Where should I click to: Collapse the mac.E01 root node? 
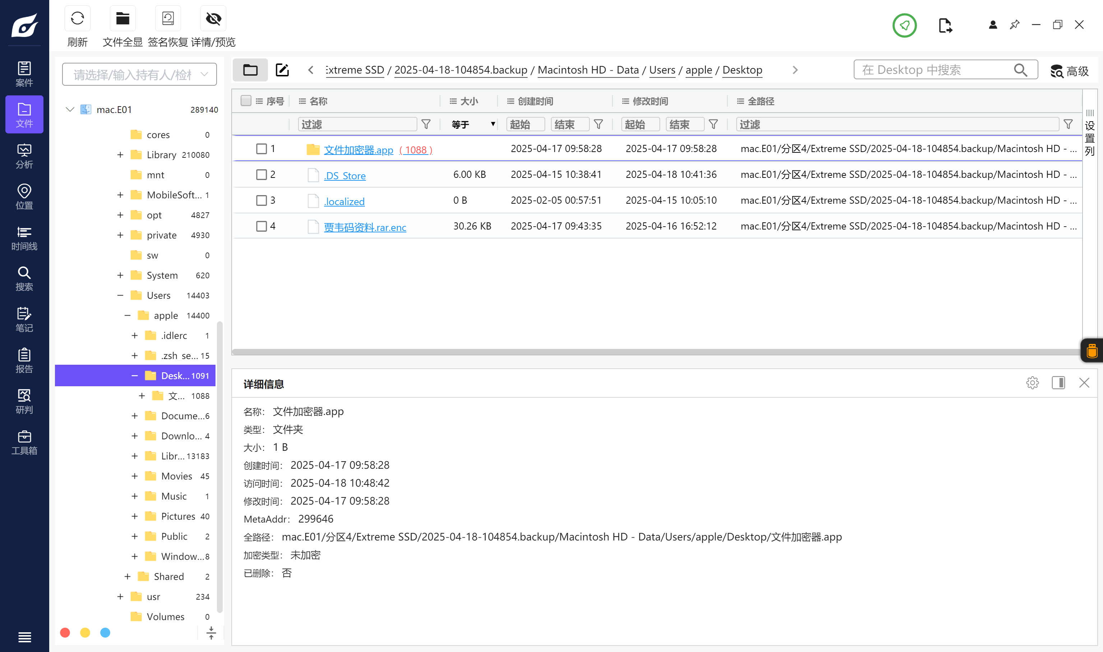point(70,109)
